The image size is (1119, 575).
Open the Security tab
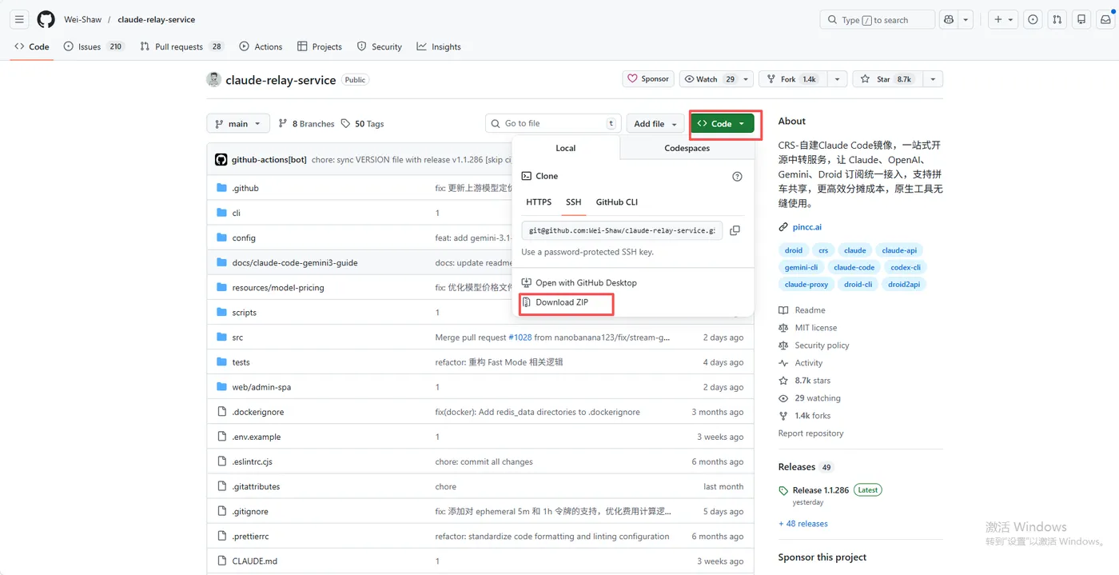tap(380, 46)
